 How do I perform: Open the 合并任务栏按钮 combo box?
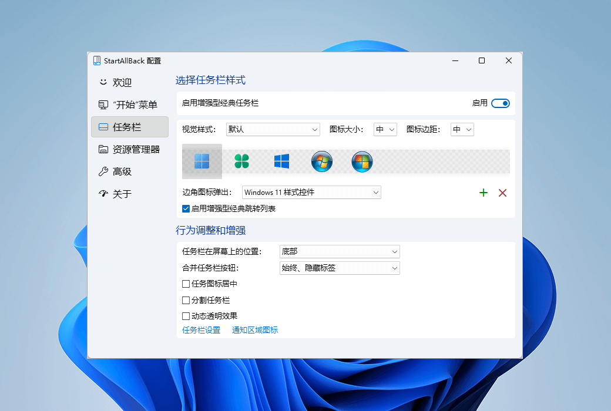click(339, 268)
